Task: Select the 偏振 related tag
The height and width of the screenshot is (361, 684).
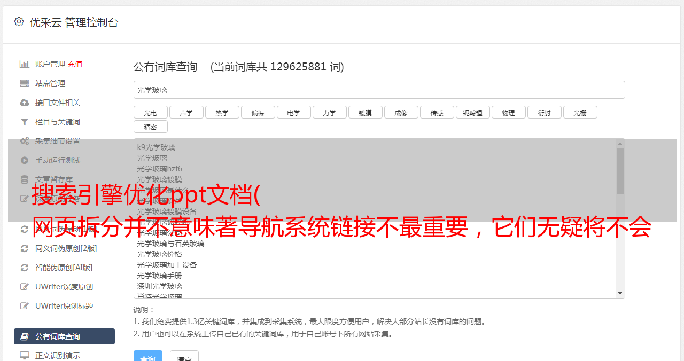Action: pos(258,112)
